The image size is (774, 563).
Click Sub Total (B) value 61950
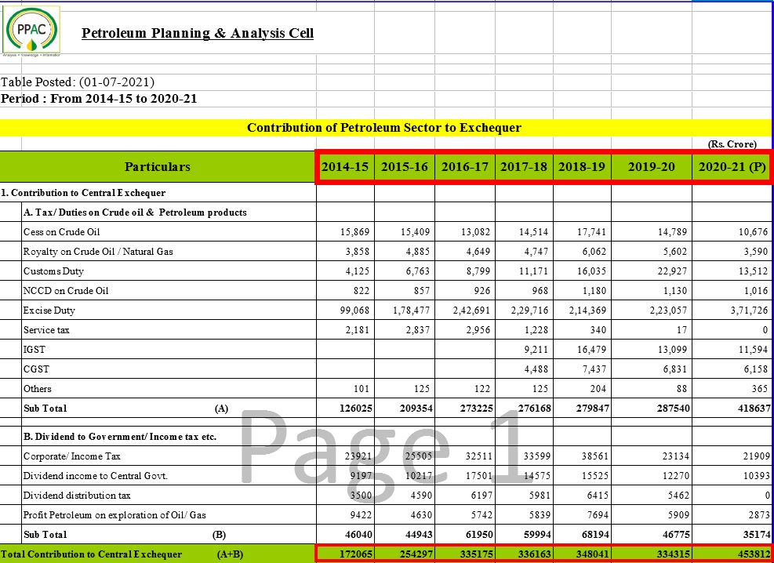pyautogui.click(x=479, y=535)
